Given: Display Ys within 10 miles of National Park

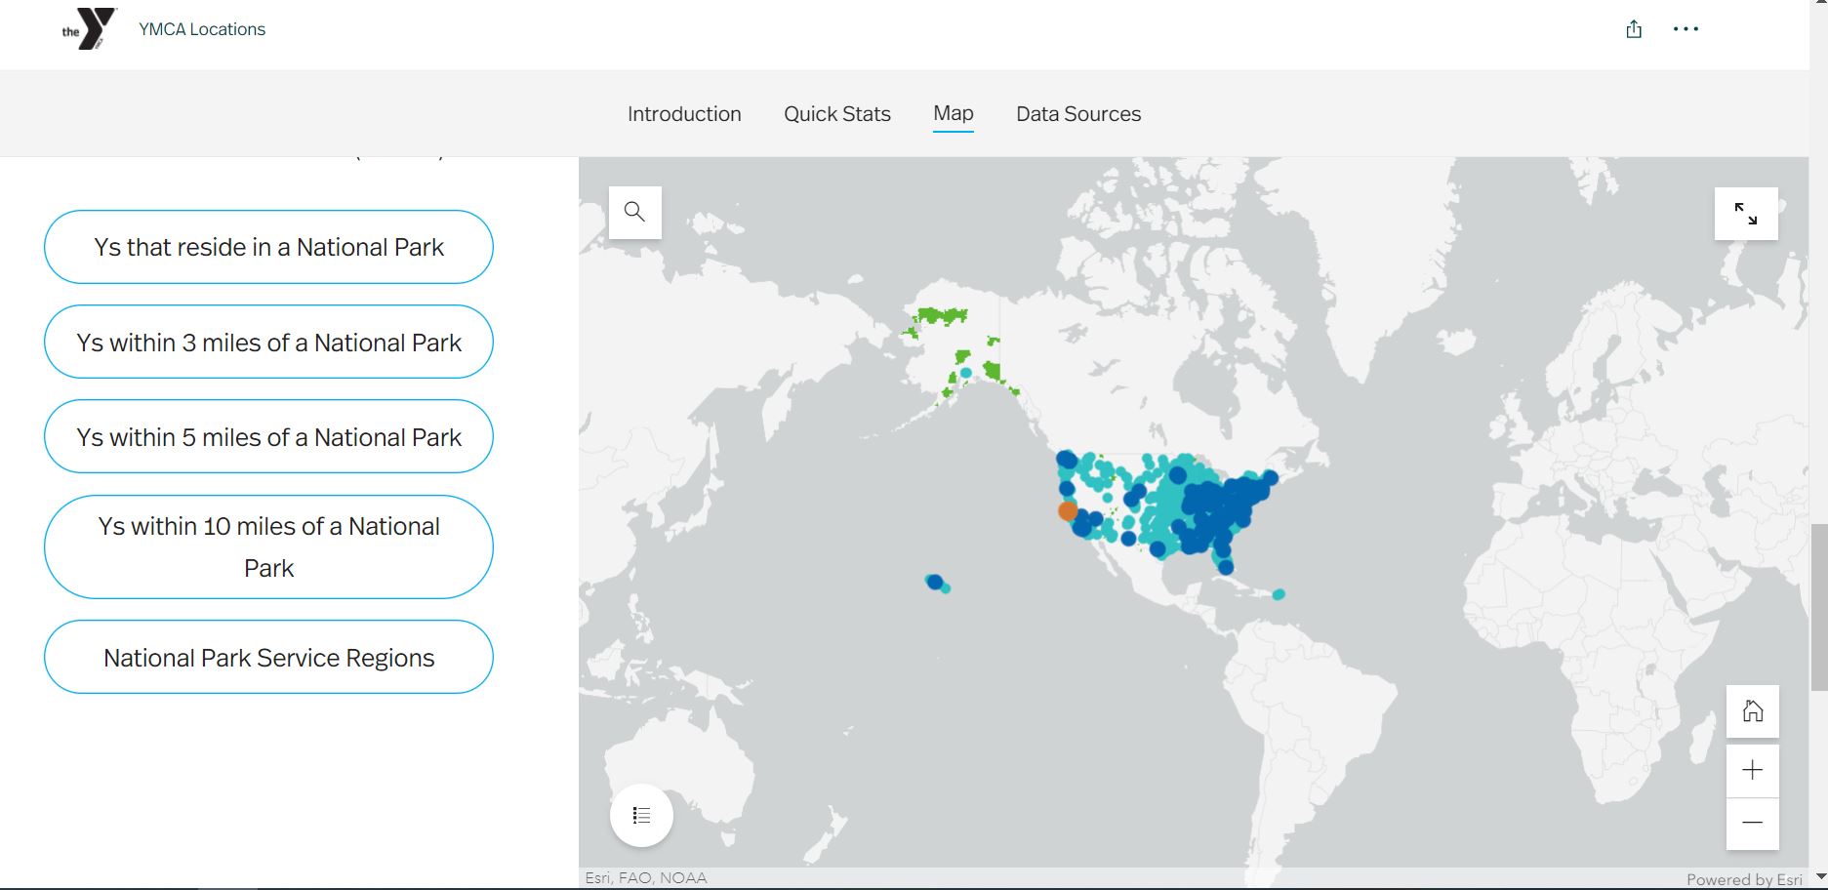Looking at the screenshot, I should 268,546.
